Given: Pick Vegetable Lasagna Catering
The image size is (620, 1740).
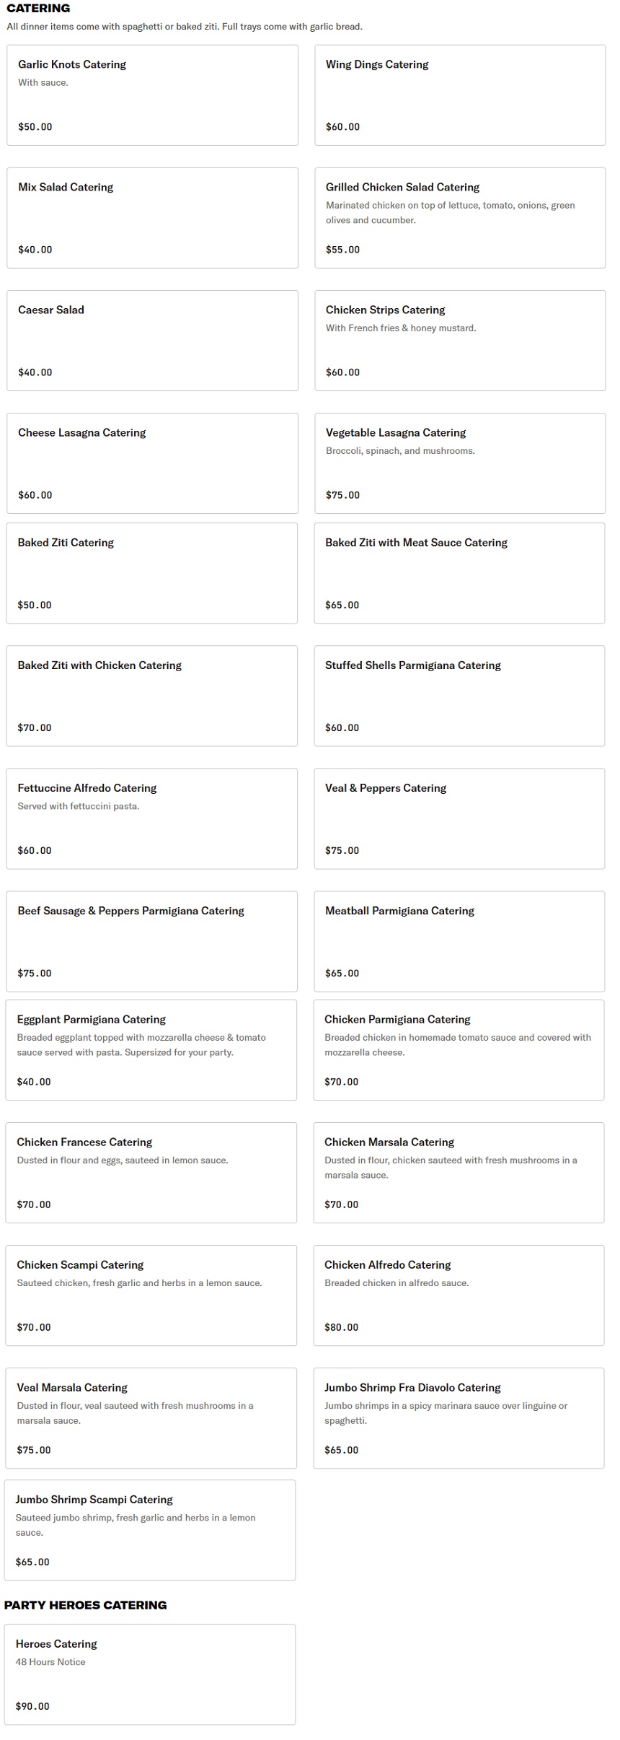Looking at the screenshot, I should [459, 463].
